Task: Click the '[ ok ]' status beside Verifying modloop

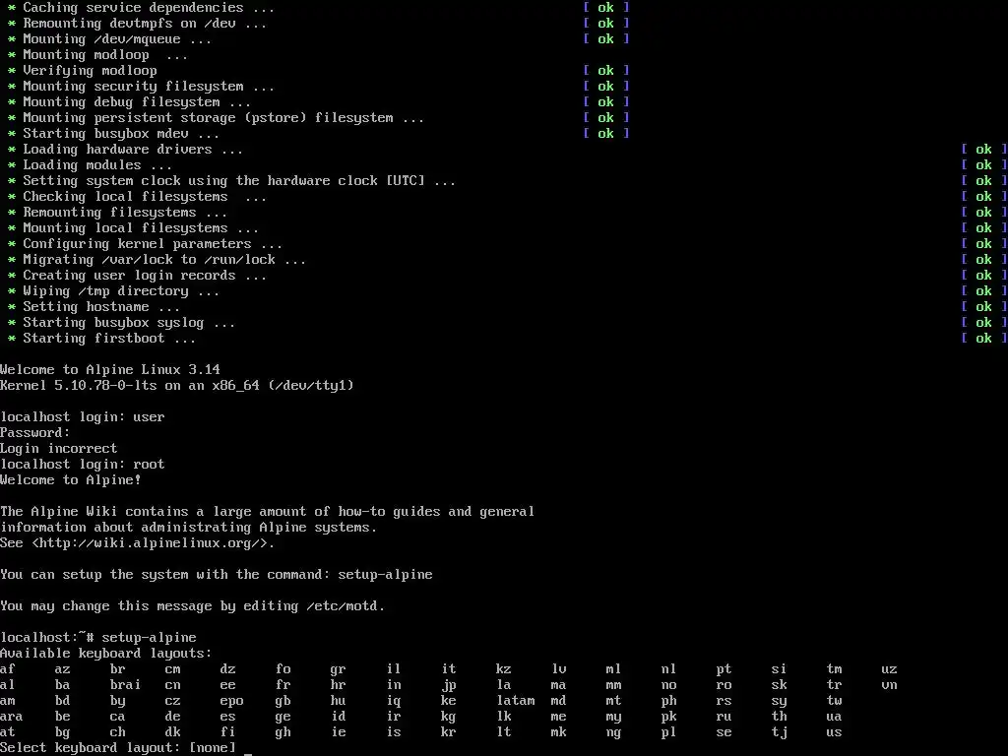Action: (x=606, y=71)
